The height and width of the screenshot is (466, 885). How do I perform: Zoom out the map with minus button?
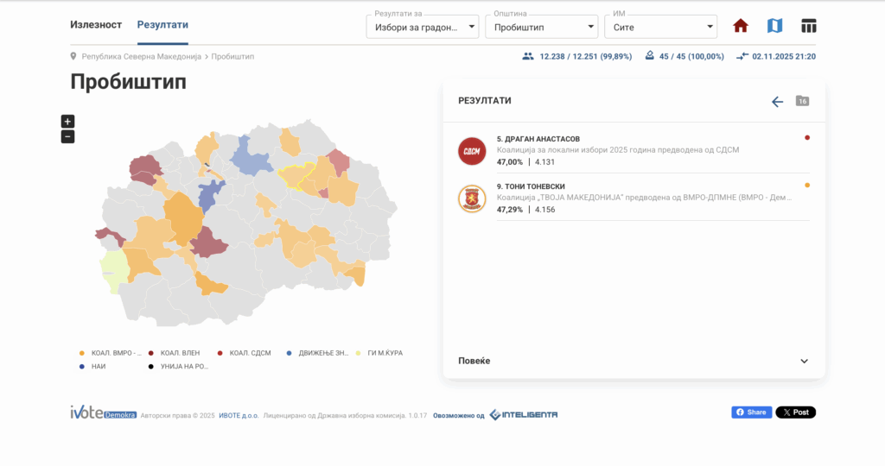[x=68, y=136]
